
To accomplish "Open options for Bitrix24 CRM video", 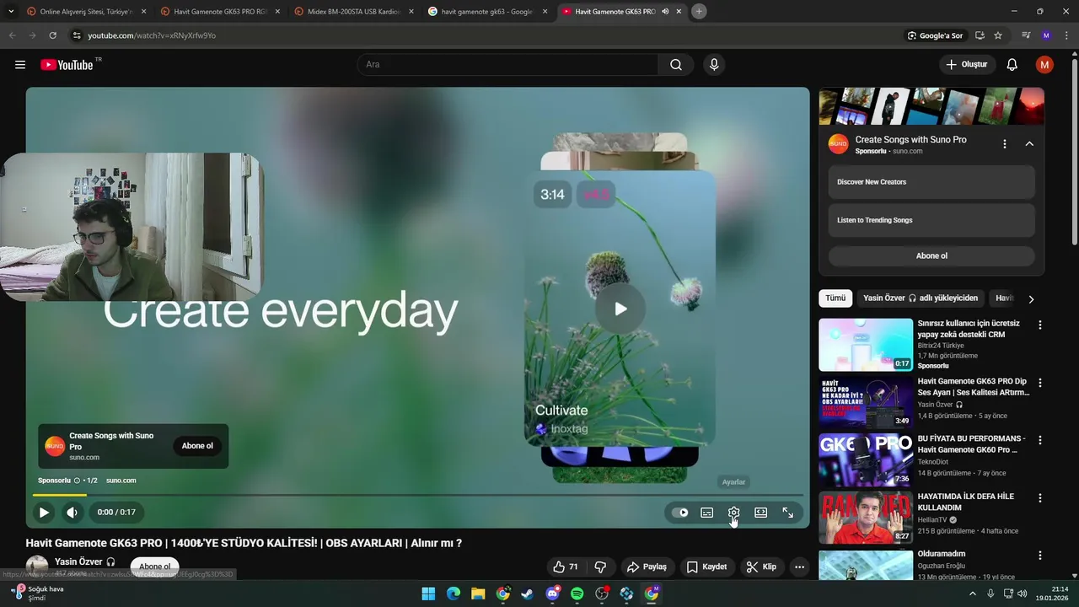I will 1040,325.
